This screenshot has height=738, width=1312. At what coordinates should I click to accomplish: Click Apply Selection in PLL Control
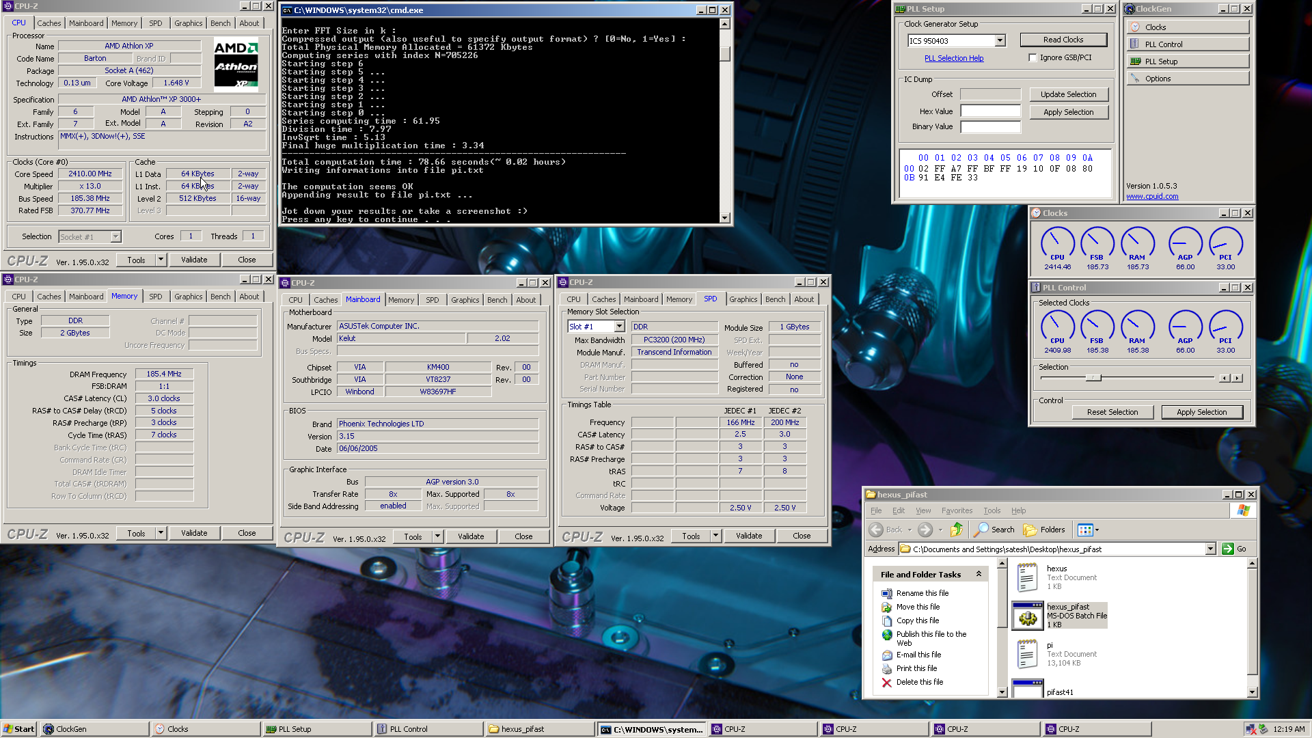[x=1201, y=412]
